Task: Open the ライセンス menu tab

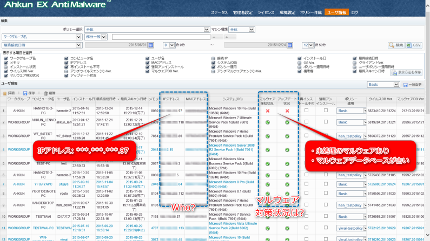Action: tap(266, 12)
